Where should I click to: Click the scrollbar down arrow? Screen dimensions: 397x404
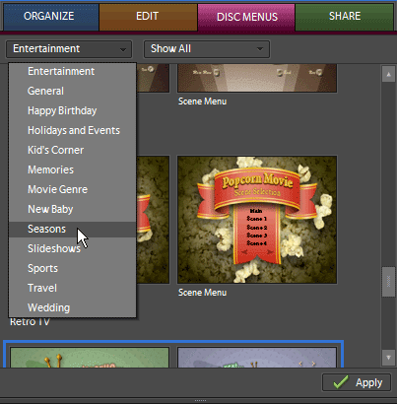388,358
